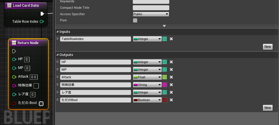Toggle array grid icon for TableRowIndex input
Screen dimensions: 279x125
click(x=165, y=39)
